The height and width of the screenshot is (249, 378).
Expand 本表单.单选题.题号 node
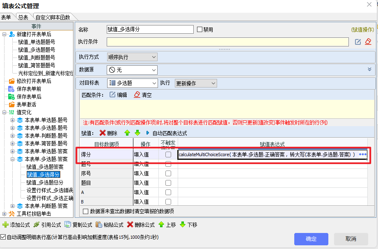click(12, 120)
